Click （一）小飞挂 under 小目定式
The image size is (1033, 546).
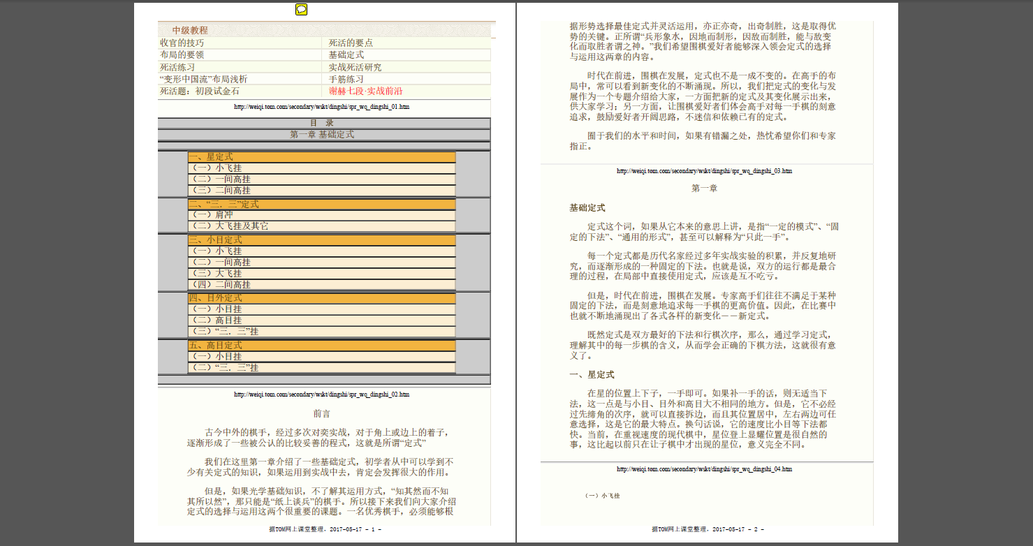pyautogui.click(x=321, y=251)
